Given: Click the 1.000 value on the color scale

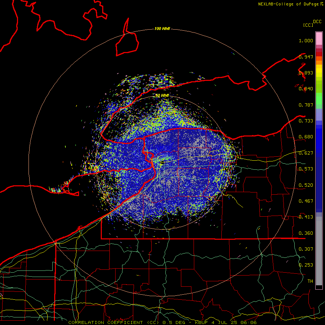Looking at the screenshot, I should (306, 40).
